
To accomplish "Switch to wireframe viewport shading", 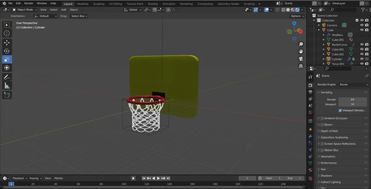I will click(x=283, y=10).
